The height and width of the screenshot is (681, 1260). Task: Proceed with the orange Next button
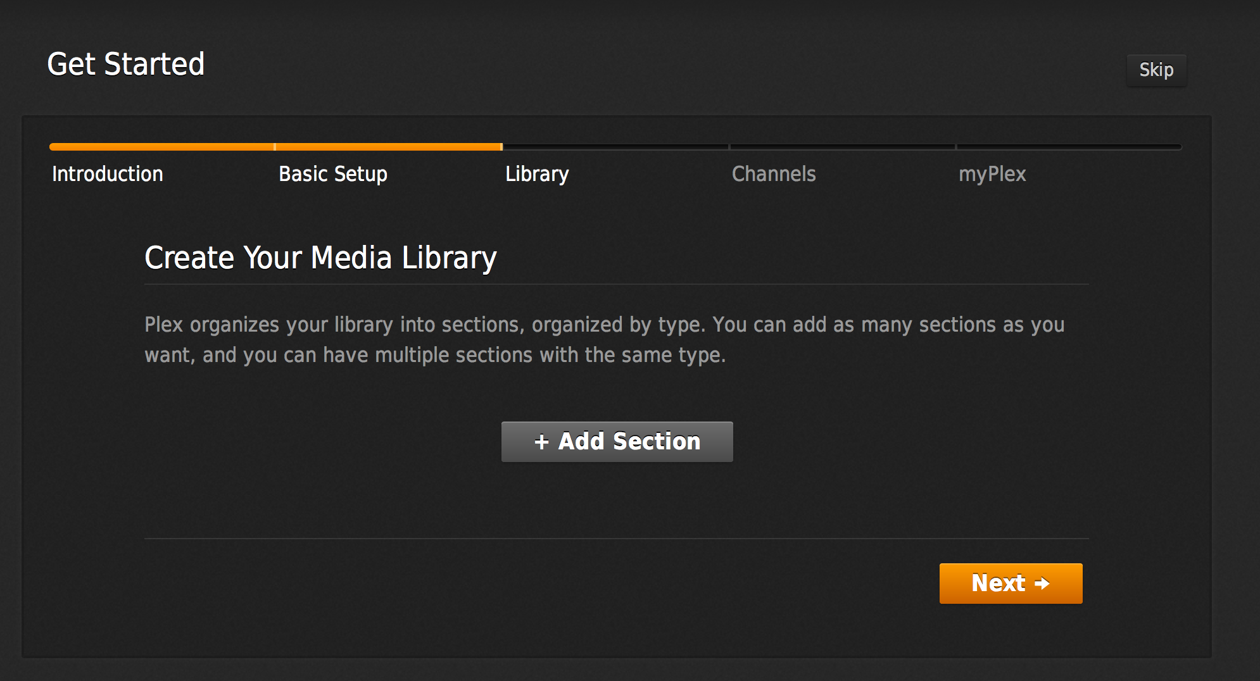click(x=1011, y=584)
